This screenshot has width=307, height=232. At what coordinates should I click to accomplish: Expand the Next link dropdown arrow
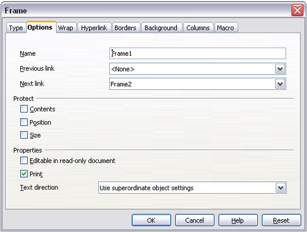[x=280, y=84]
